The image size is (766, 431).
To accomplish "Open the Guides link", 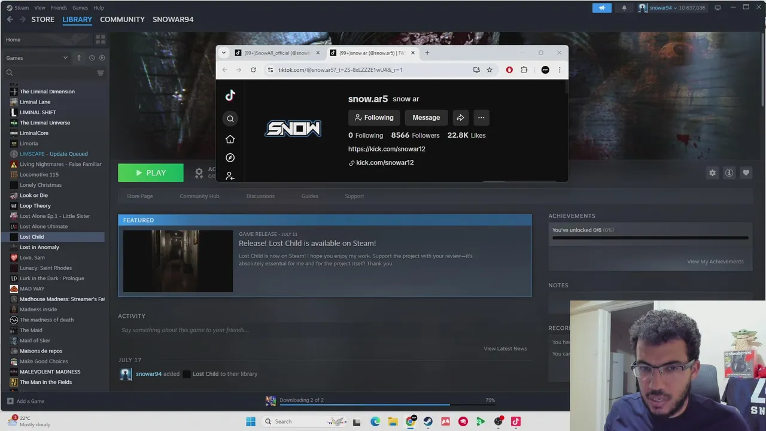I will pyautogui.click(x=309, y=196).
